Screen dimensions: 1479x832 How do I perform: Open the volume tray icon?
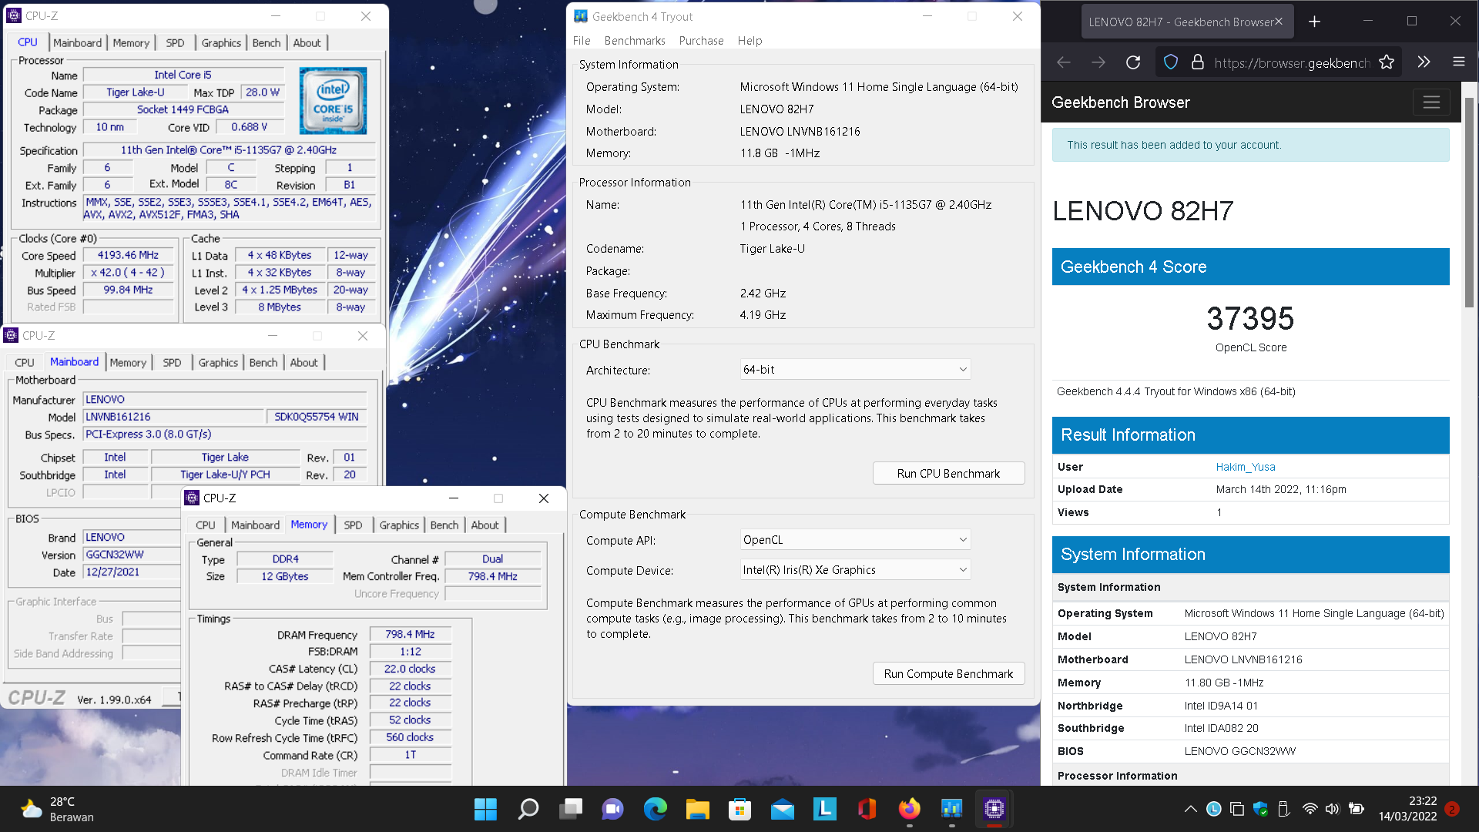pyautogui.click(x=1333, y=809)
